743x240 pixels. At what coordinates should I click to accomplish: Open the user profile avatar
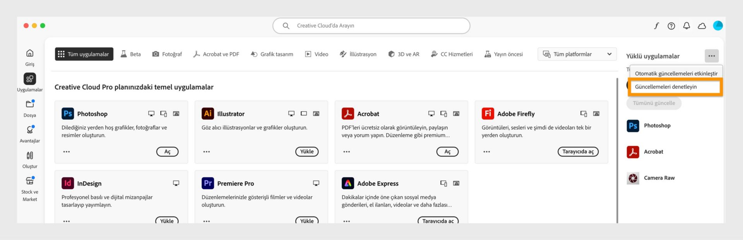pos(718,26)
